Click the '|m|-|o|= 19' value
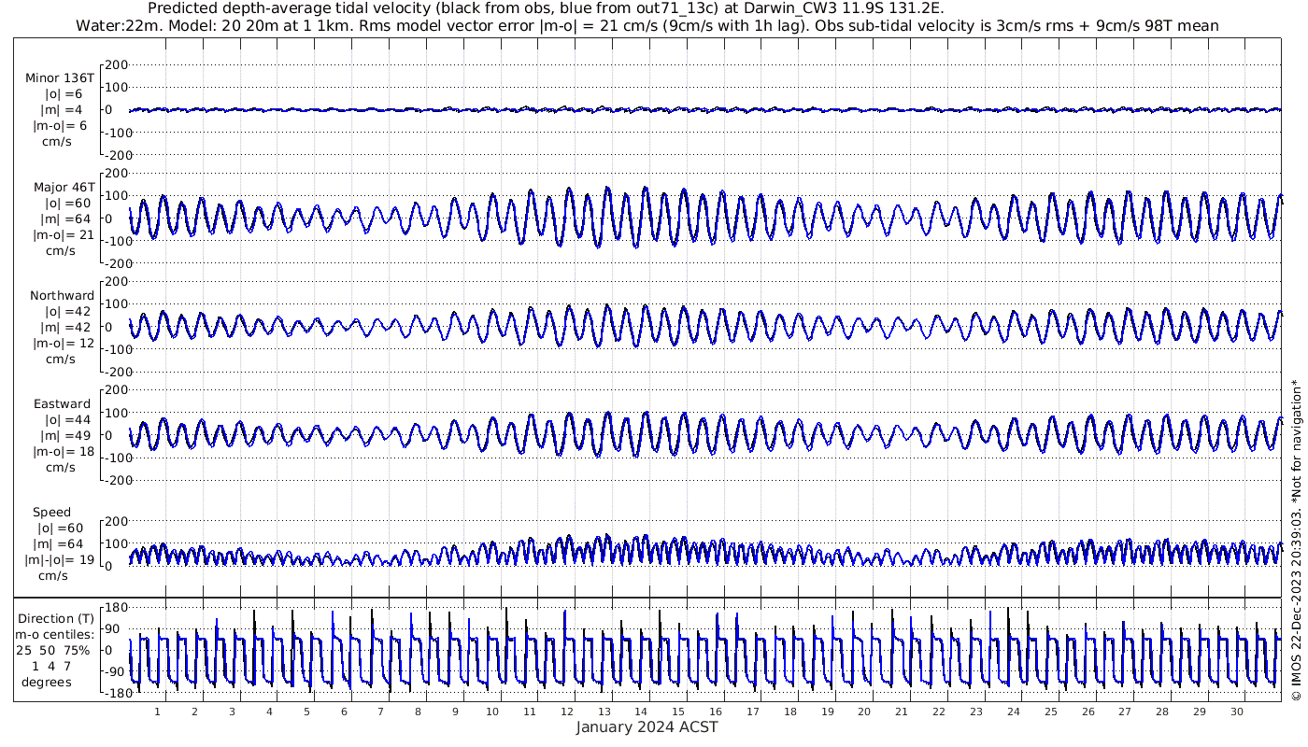 click(x=62, y=560)
